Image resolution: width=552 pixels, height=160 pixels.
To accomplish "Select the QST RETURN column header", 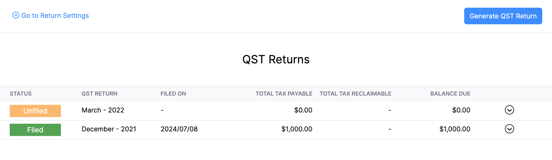I will (99, 94).
